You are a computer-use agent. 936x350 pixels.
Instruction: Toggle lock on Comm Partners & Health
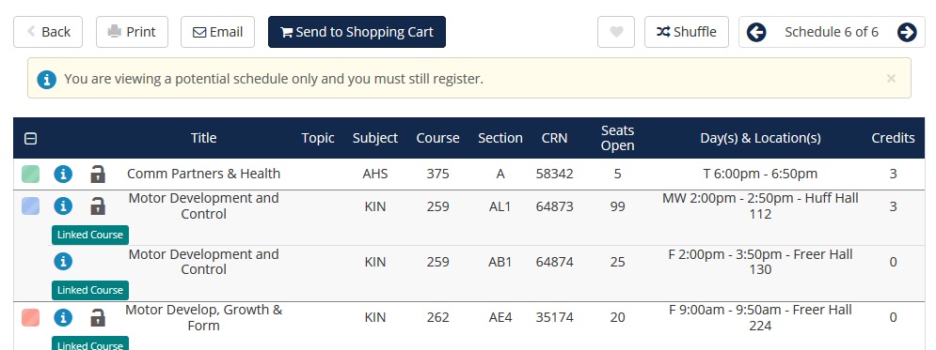click(x=98, y=174)
